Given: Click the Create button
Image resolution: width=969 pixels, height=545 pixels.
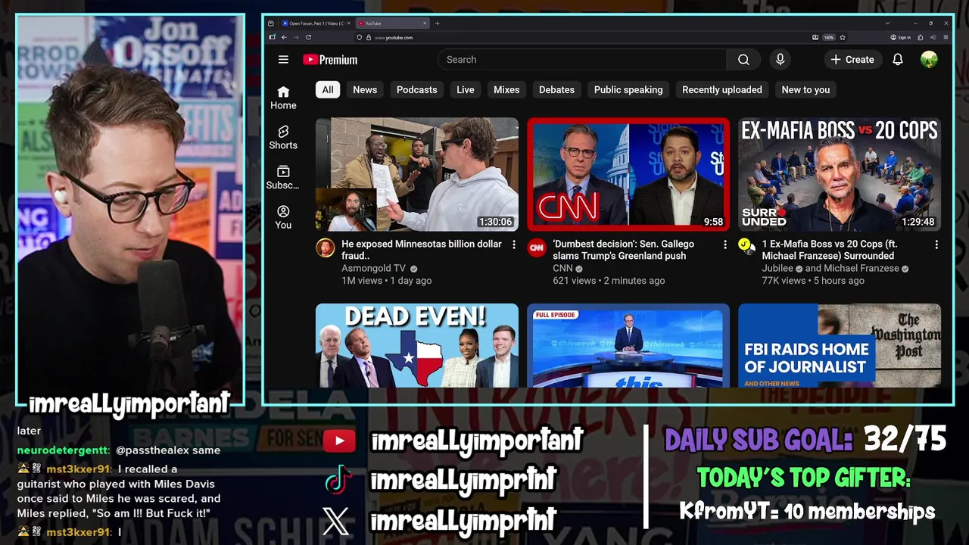Looking at the screenshot, I should point(852,60).
